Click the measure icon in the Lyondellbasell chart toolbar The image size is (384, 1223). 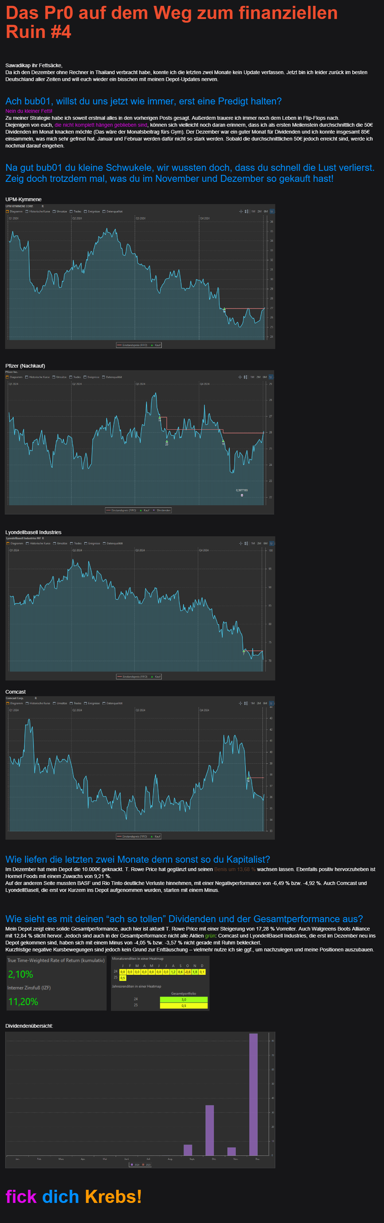point(246,543)
